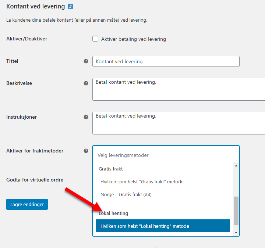Viewport: 265px width, 248px height.
Task: Click the help icon next to Beskrivelse
Action: pyautogui.click(x=86, y=83)
